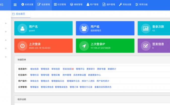Click the group icon in 用户组 card
This screenshot has height=105, width=170.
[84, 28]
